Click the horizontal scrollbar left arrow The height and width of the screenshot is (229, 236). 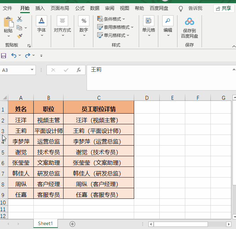pyautogui.click(x=151, y=224)
